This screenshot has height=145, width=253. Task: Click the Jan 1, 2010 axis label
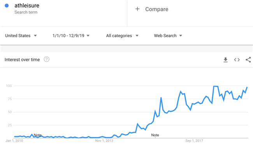coord(14,141)
